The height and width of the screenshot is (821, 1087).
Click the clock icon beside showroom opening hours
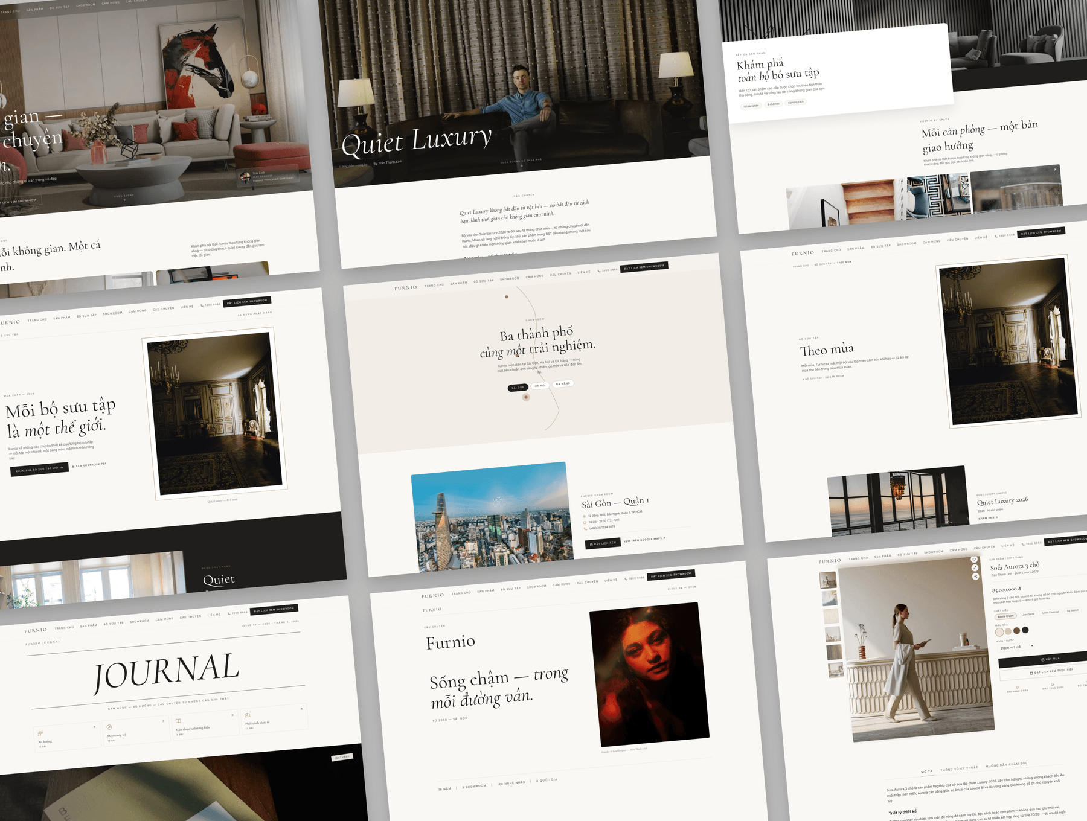point(585,522)
